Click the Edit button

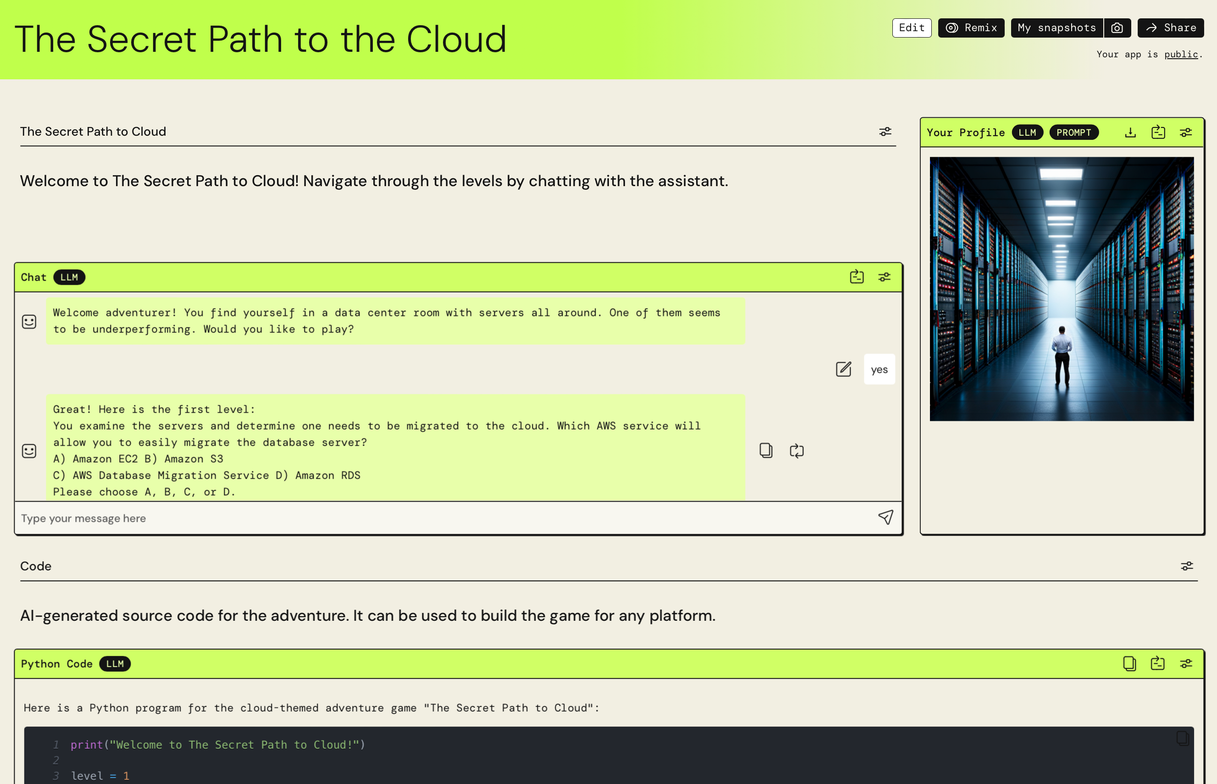tap(912, 28)
